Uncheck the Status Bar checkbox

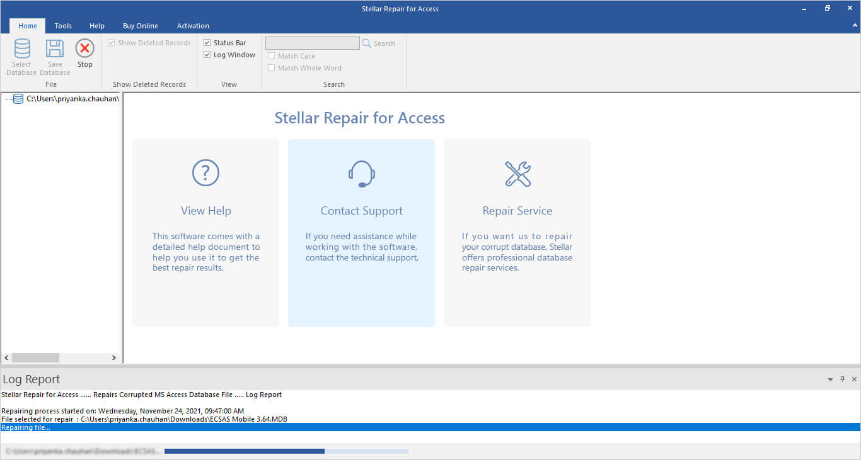click(x=207, y=42)
